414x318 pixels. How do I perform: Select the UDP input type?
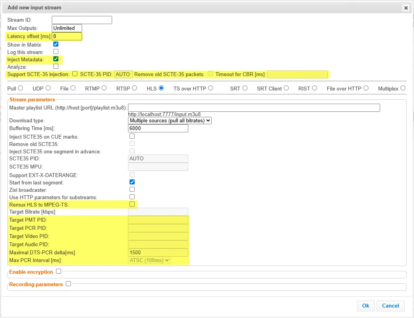coord(48,88)
